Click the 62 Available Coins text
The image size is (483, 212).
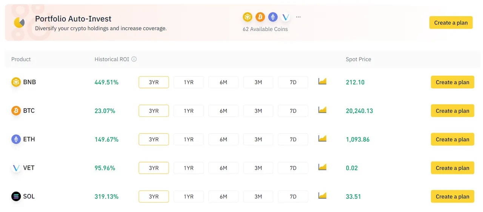point(265,29)
